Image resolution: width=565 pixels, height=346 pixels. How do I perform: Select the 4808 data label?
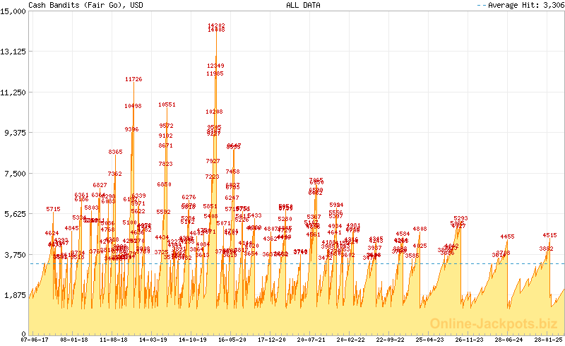(420, 229)
